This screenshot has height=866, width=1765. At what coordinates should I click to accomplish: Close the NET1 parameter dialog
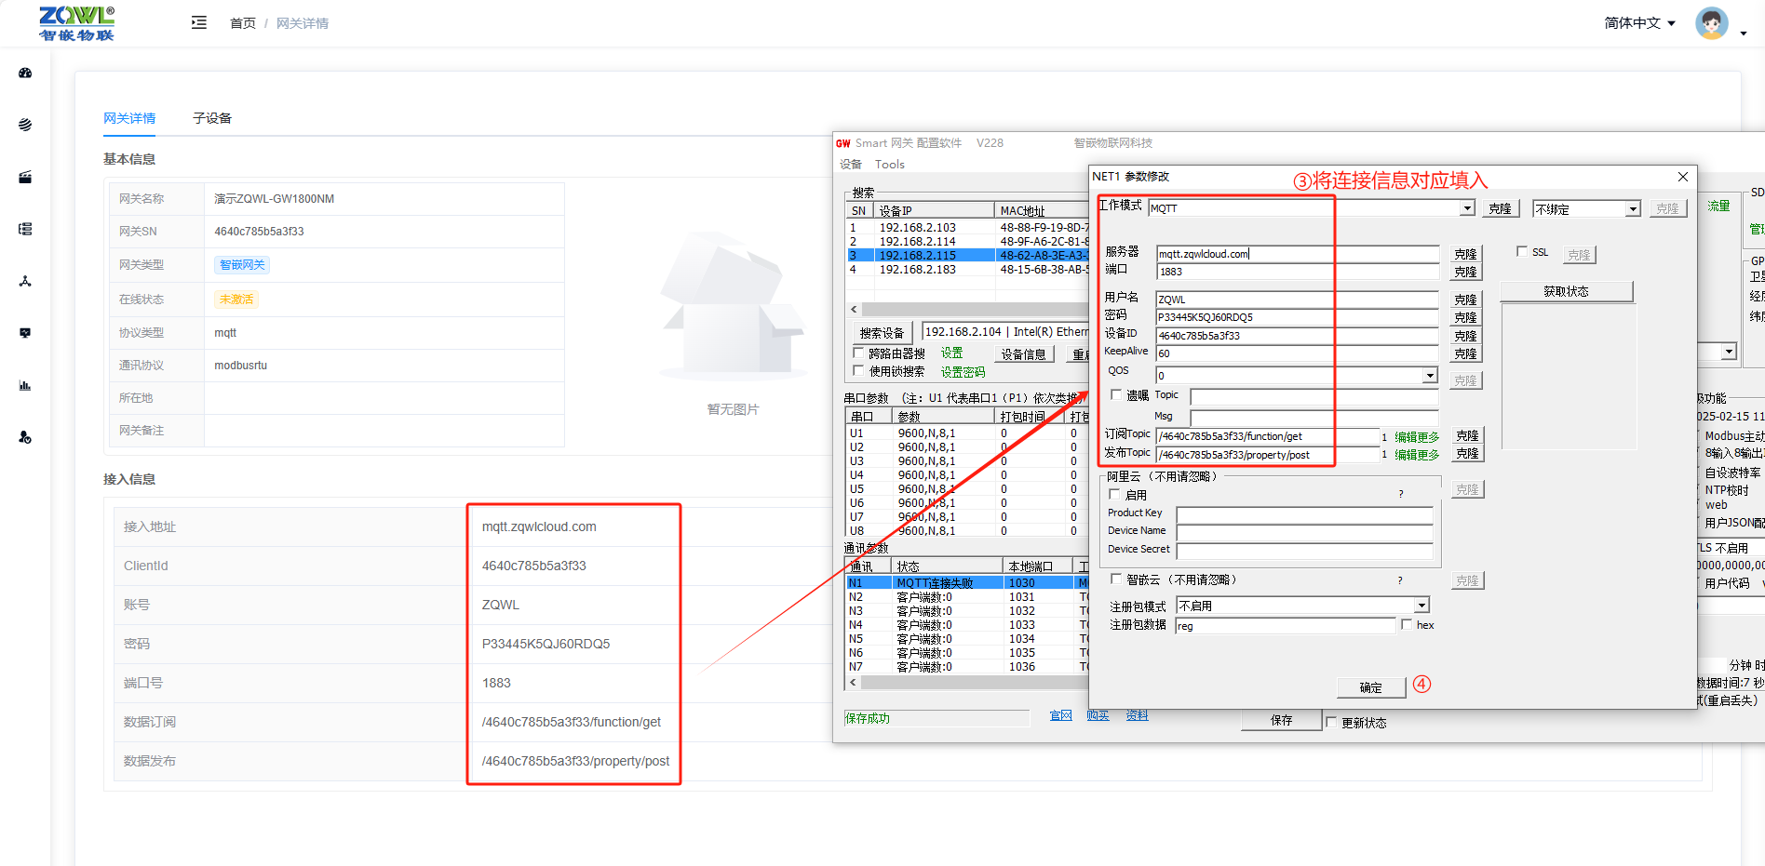click(1682, 177)
